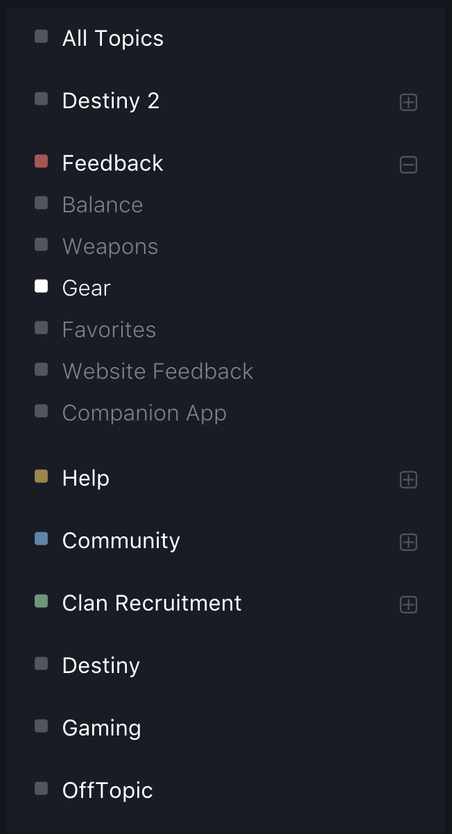Go to Website Feedback subtopic
The width and height of the screenshot is (452, 834).
pos(157,371)
